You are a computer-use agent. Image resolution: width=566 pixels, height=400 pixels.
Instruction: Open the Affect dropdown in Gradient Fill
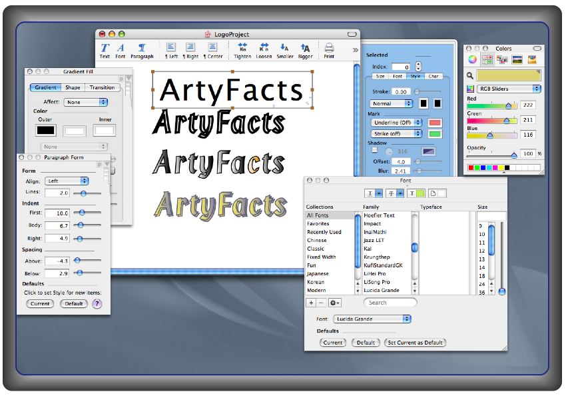(86, 102)
